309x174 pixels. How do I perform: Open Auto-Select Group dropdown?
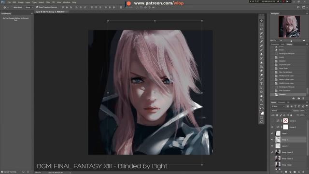coord(29,7)
